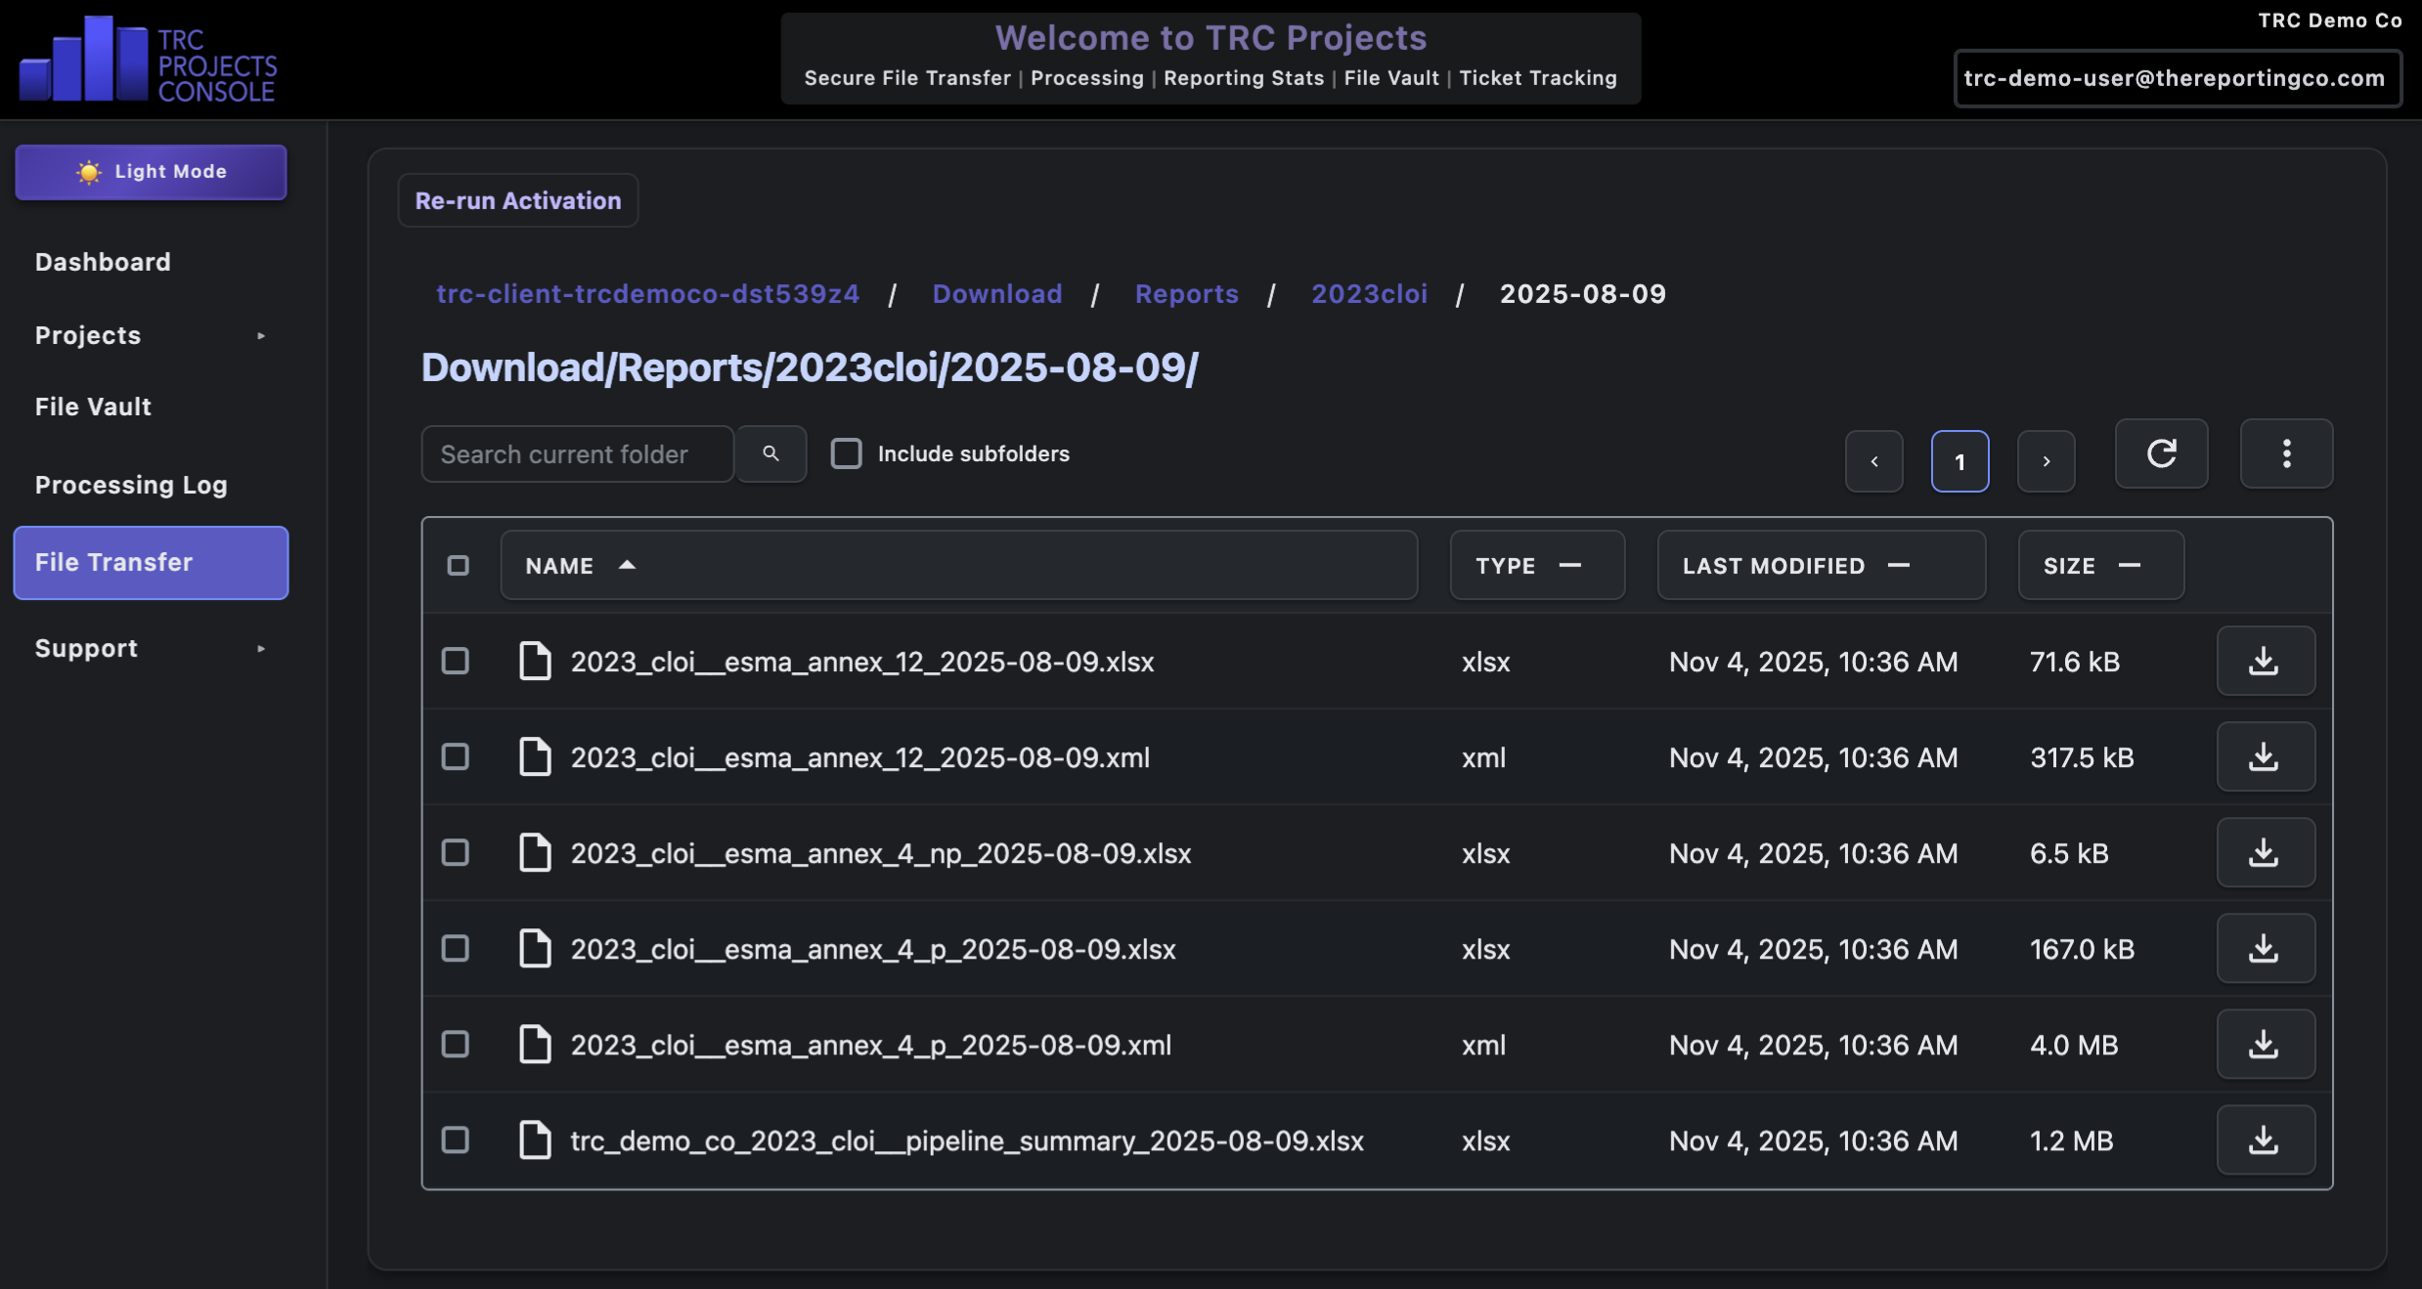Navigate to Reports breadcrumb link

[1186, 294]
